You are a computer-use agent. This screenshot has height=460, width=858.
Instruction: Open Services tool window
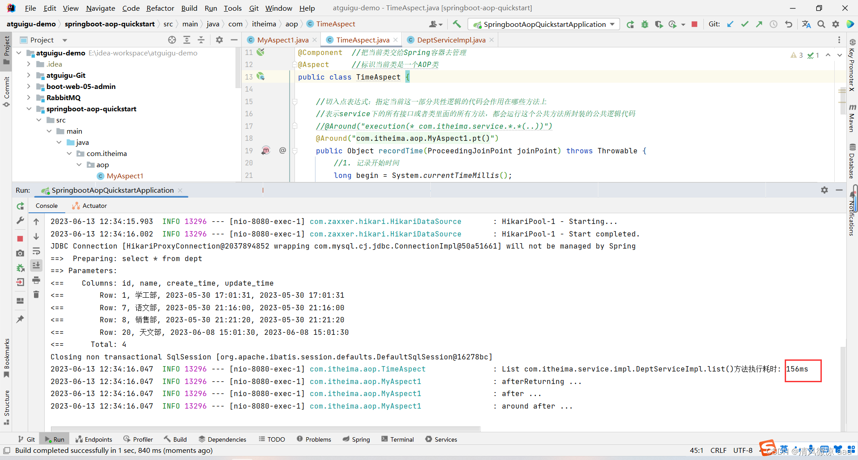pyautogui.click(x=441, y=439)
